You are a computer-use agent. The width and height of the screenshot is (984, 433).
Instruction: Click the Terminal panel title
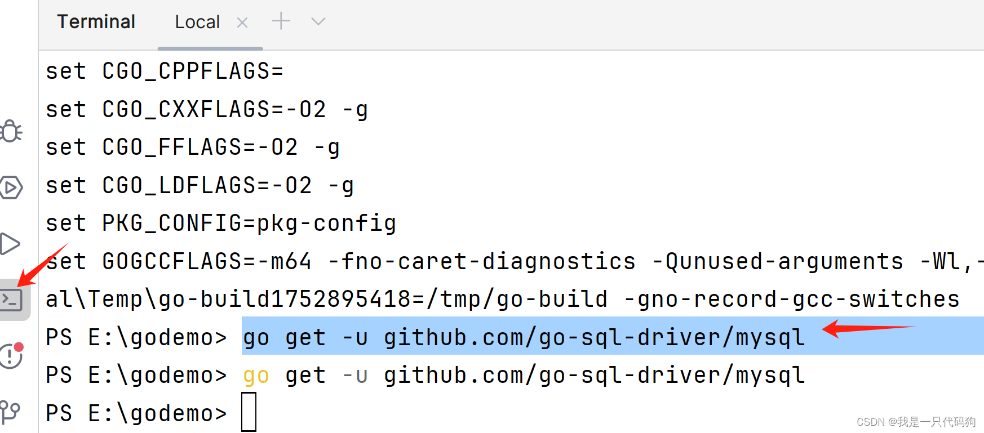tap(96, 21)
